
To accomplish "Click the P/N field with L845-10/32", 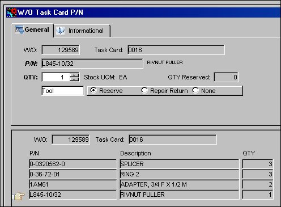I will [92, 64].
